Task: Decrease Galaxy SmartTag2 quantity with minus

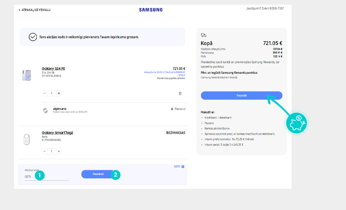Action: coord(45,151)
